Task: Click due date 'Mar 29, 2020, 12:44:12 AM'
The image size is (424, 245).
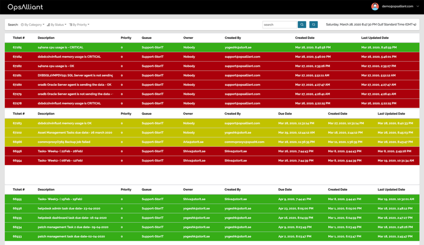Action: (296, 133)
